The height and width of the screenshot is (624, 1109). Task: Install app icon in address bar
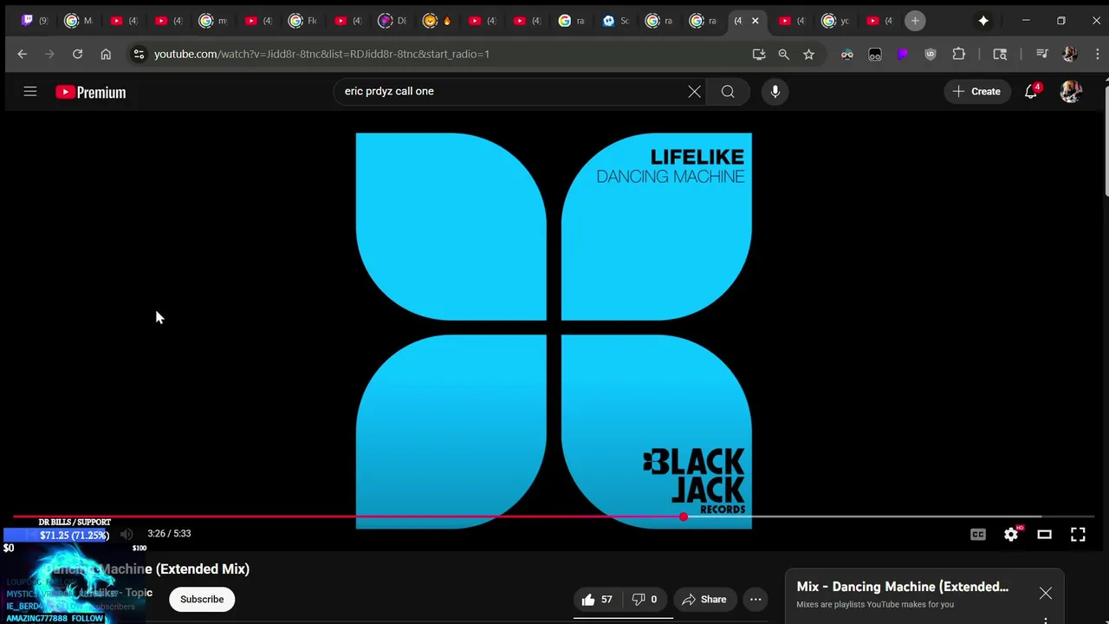coord(759,54)
